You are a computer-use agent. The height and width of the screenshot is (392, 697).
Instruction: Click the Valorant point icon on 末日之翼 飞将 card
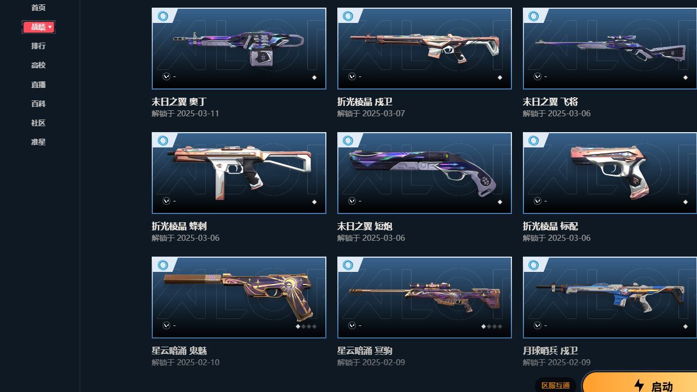tap(538, 77)
